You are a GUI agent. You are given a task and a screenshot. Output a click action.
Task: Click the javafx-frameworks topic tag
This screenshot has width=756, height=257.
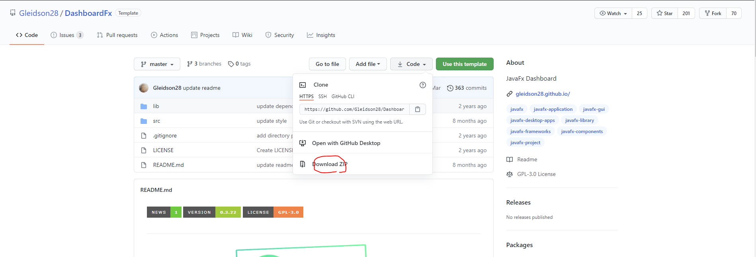point(530,131)
